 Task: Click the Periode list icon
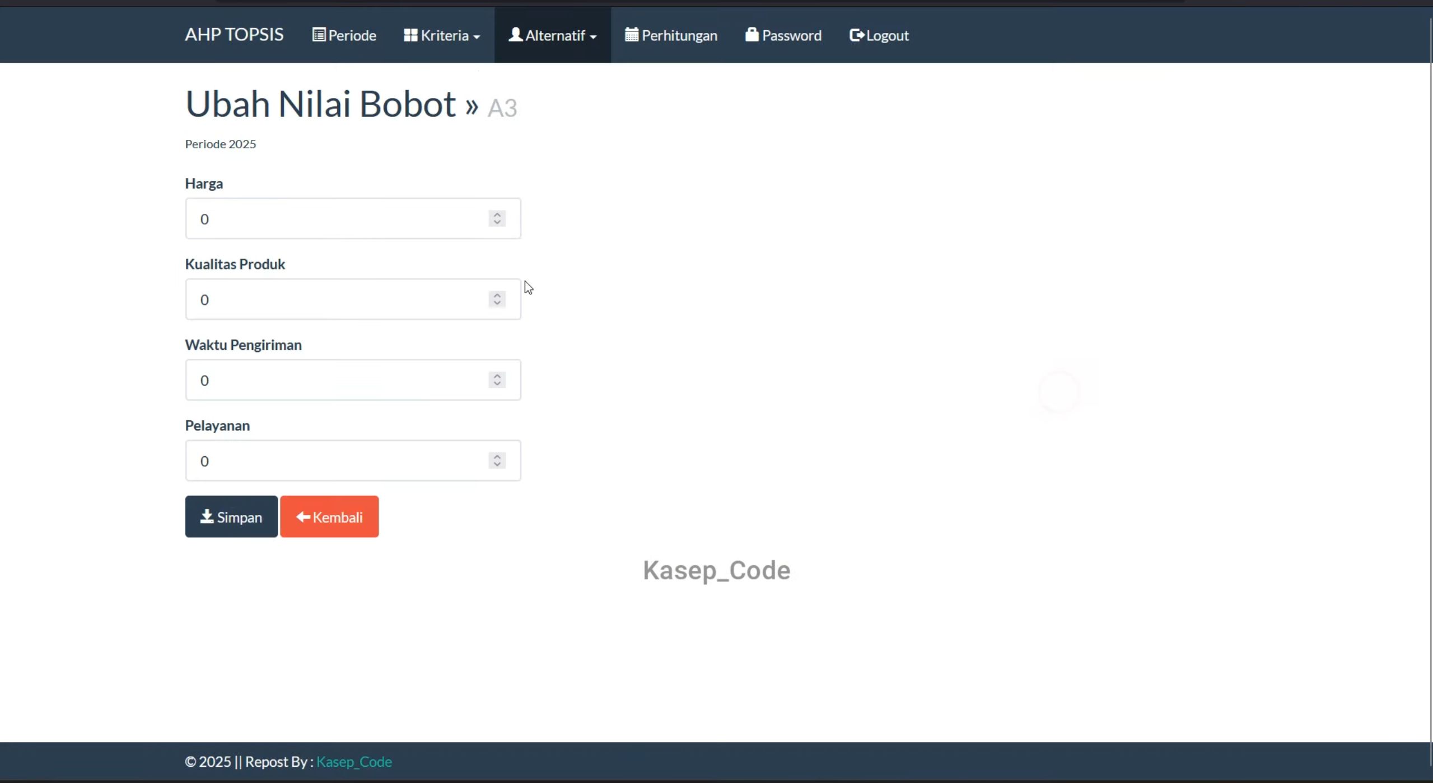319,35
